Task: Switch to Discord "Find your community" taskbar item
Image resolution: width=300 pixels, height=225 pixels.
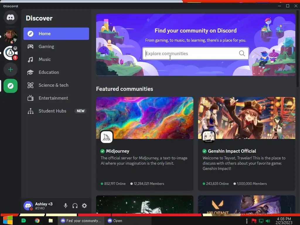Action: [81, 221]
